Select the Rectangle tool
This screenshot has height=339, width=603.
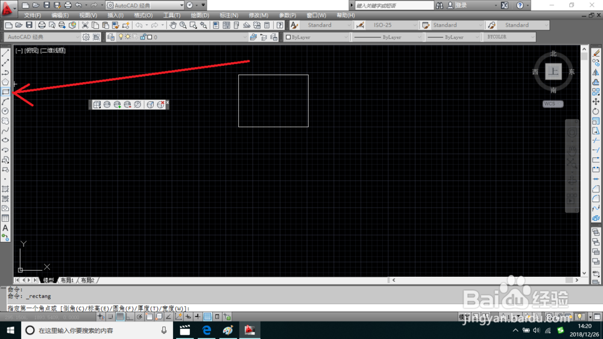[x=5, y=92]
